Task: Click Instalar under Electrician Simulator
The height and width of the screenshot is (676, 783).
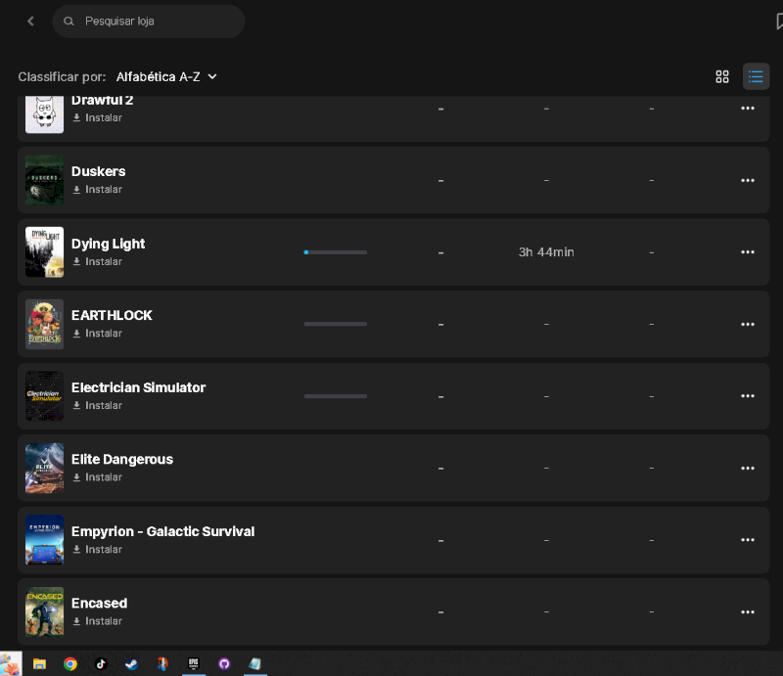Action: click(x=97, y=405)
